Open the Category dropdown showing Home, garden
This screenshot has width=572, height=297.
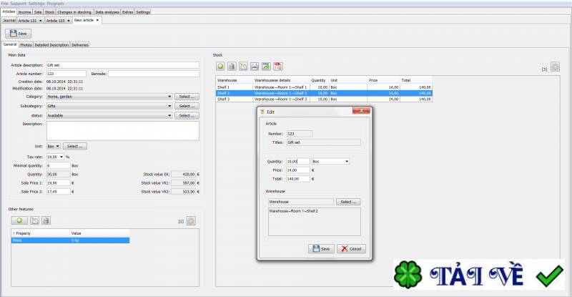coord(169,96)
